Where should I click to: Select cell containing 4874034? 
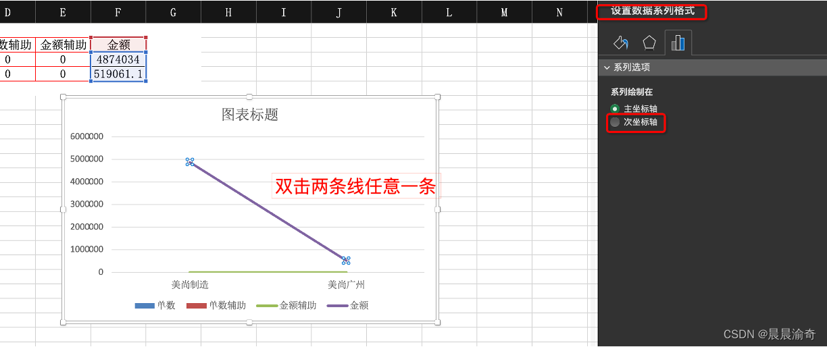tap(118, 59)
